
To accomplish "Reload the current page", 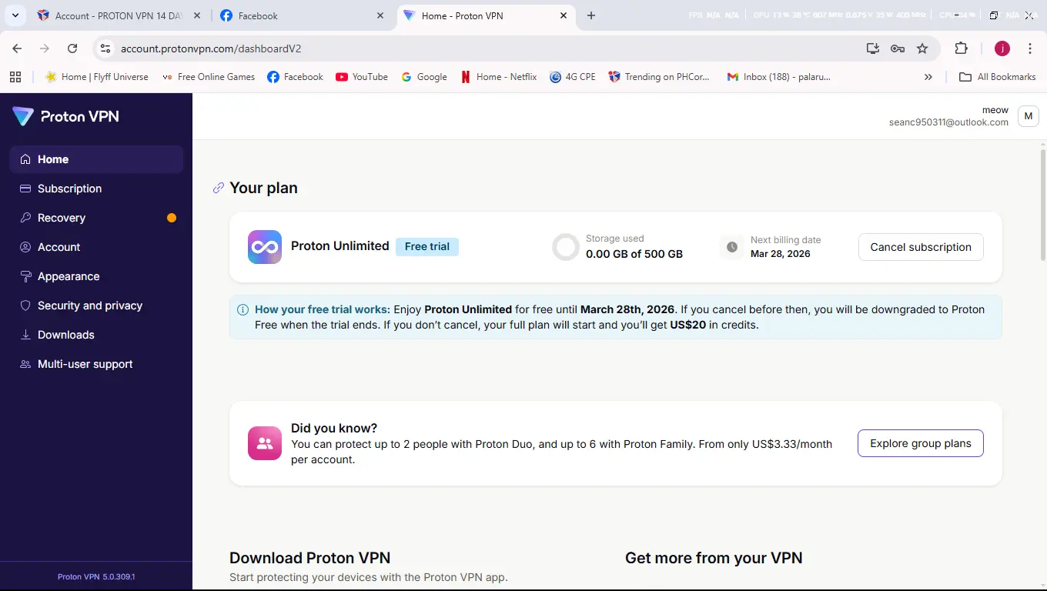I will [x=72, y=48].
